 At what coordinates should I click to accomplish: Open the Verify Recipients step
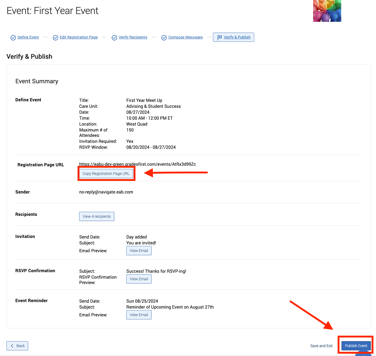(x=133, y=37)
